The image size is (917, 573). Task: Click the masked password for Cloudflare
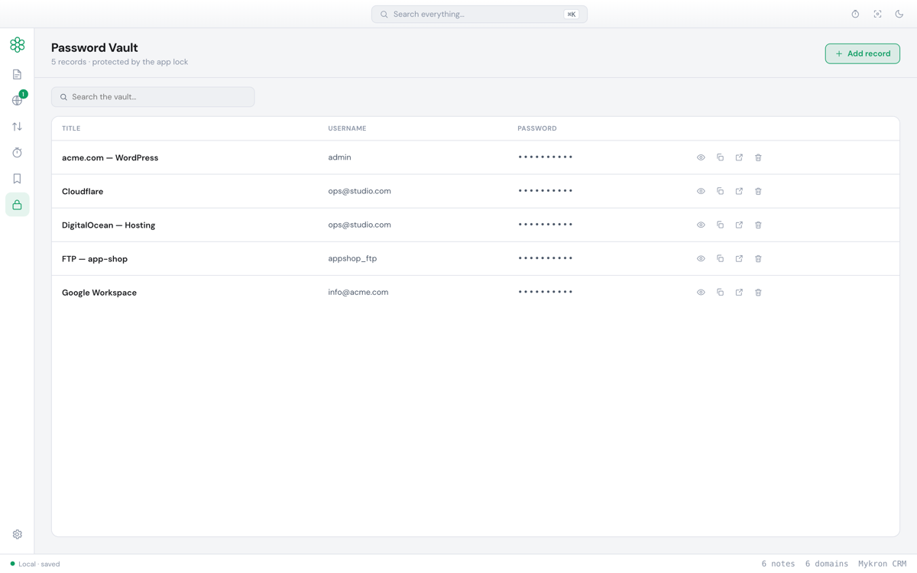coord(546,191)
